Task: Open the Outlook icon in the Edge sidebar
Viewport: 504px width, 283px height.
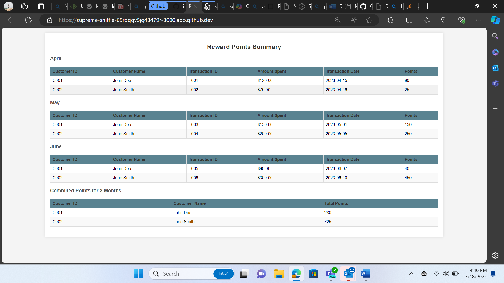Action: click(x=496, y=68)
